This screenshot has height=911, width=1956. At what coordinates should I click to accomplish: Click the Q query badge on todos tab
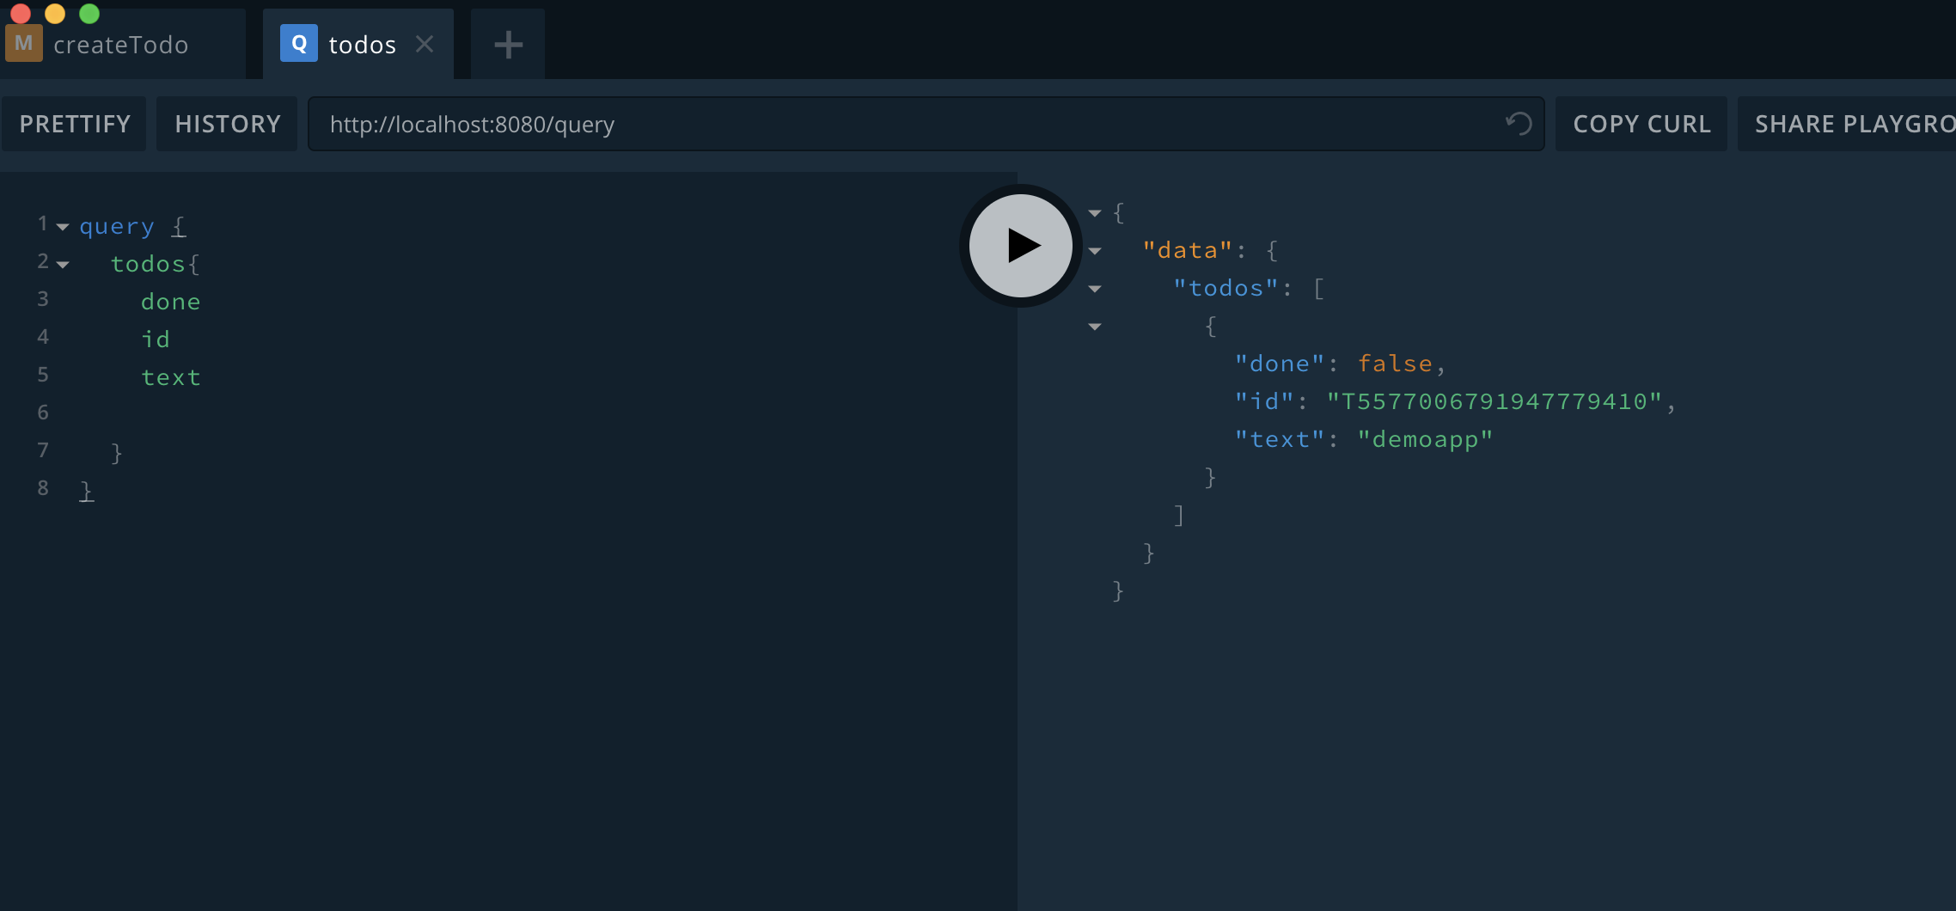click(299, 44)
